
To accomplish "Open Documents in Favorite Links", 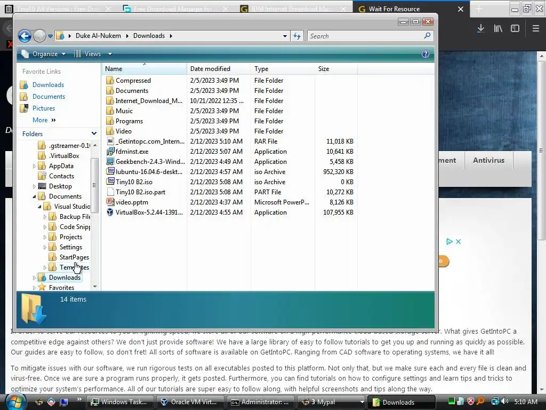I will 49,97.
